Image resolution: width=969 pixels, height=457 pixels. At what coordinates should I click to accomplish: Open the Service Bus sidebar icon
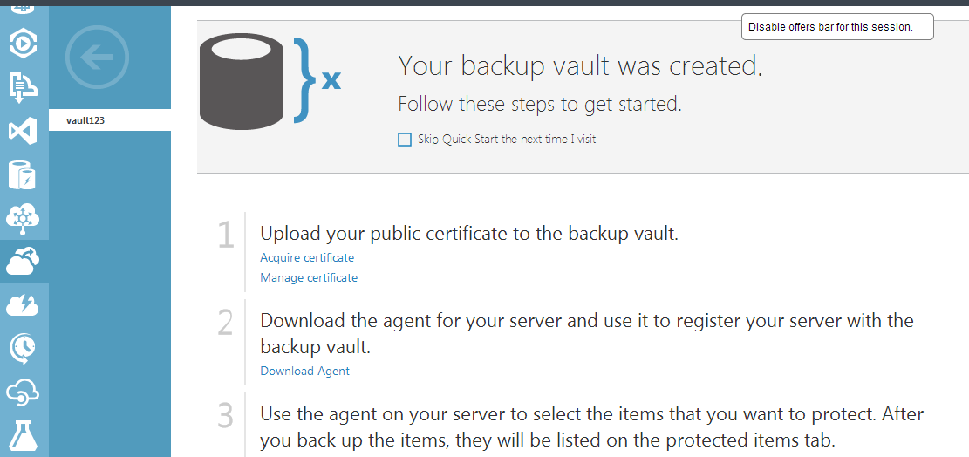[x=24, y=87]
